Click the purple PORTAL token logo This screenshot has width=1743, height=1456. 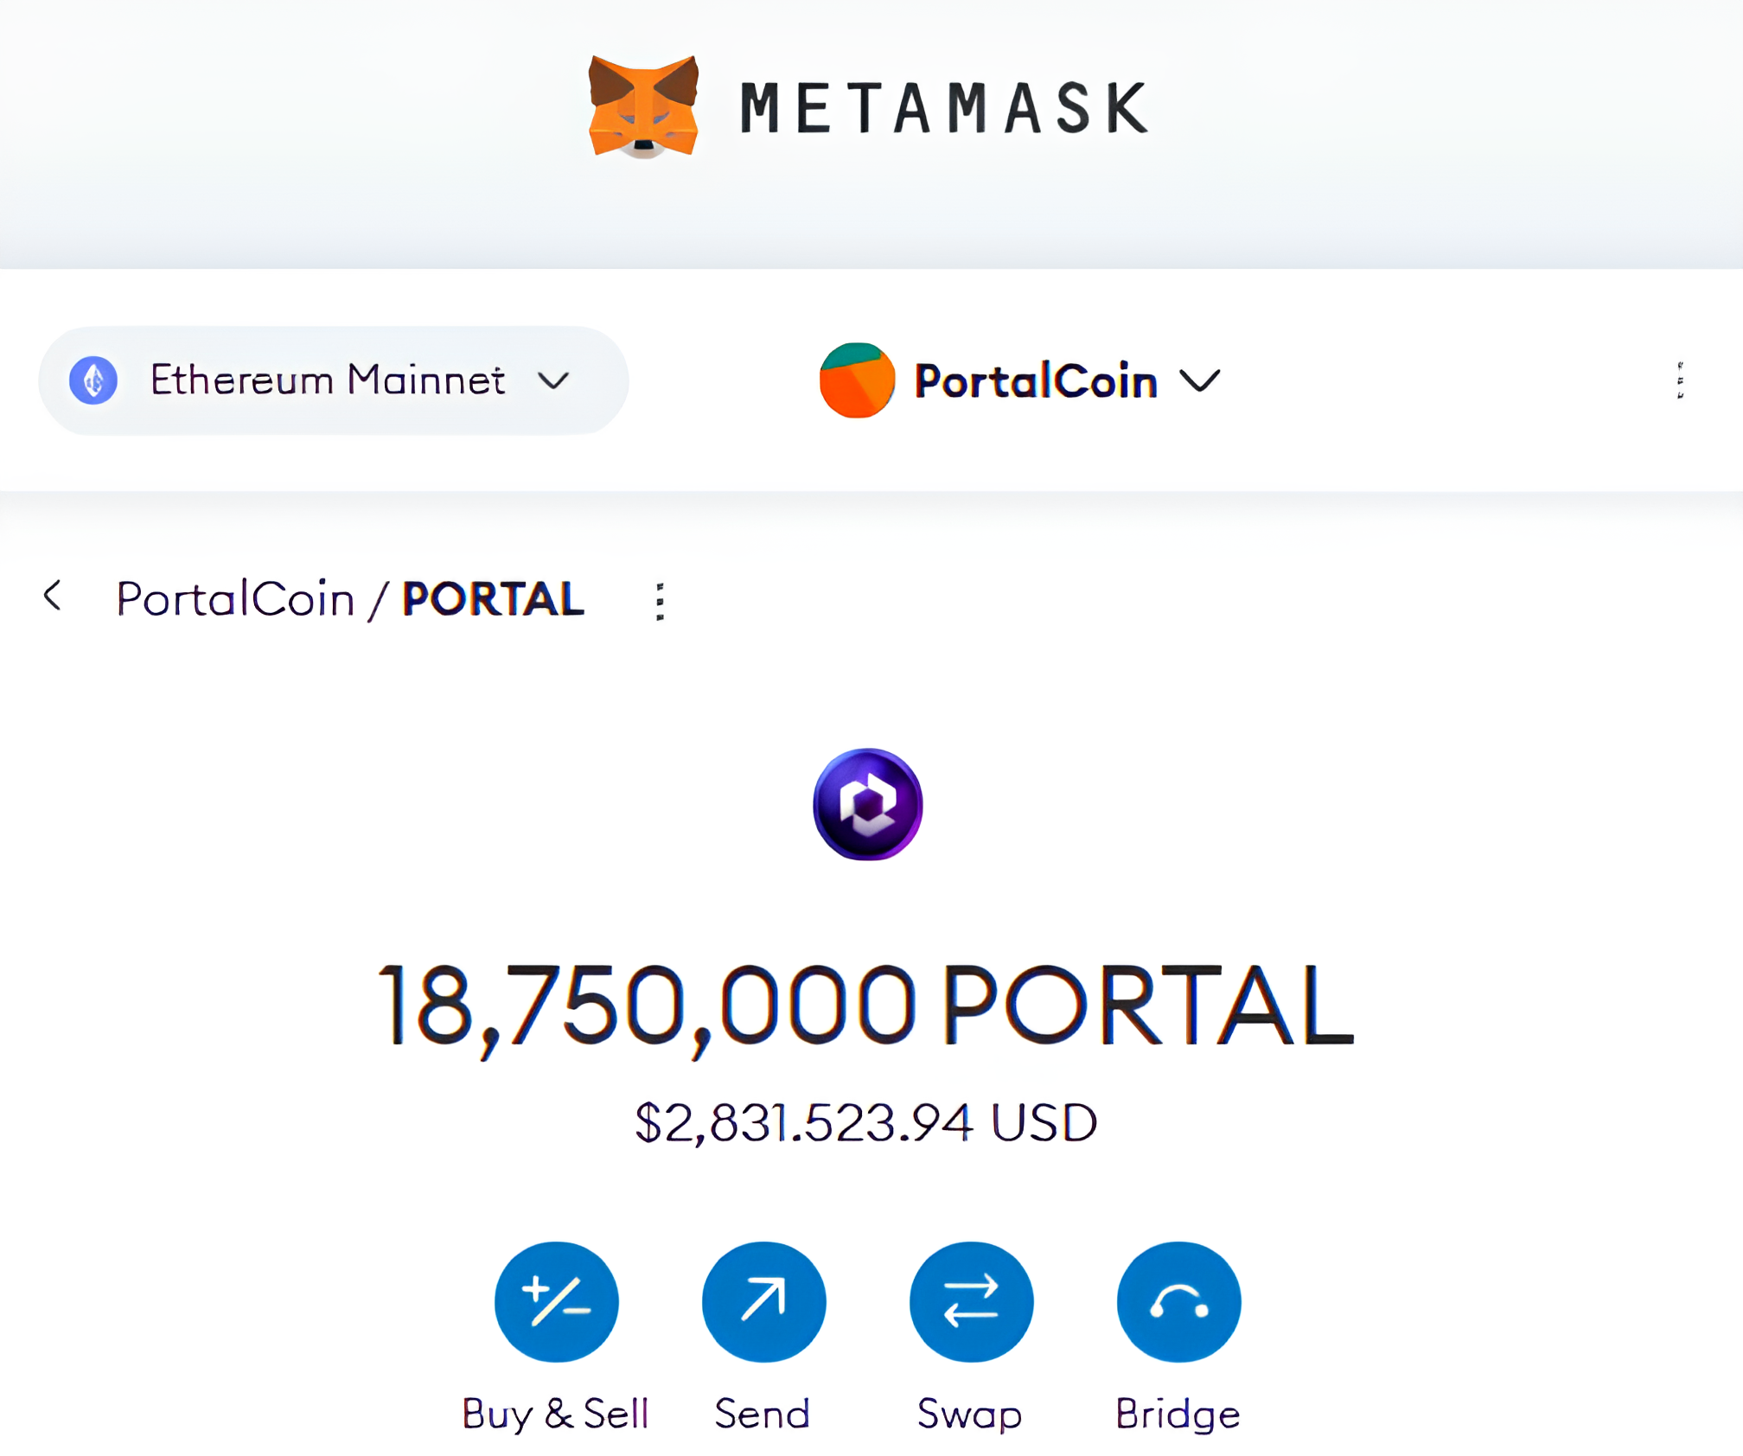(x=867, y=804)
